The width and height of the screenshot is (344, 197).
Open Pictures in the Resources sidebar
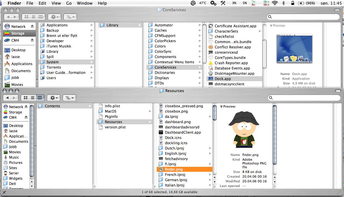point(16,163)
